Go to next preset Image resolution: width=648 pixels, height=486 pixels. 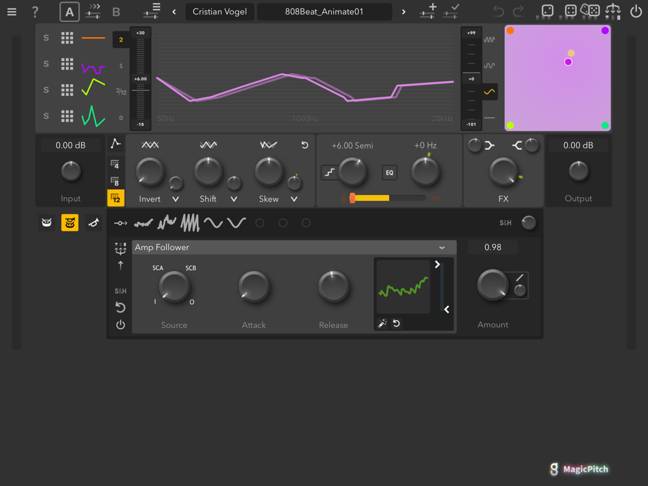(x=404, y=12)
